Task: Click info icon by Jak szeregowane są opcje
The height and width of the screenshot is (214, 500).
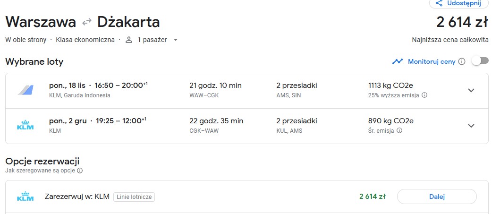Action: pos(80,171)
